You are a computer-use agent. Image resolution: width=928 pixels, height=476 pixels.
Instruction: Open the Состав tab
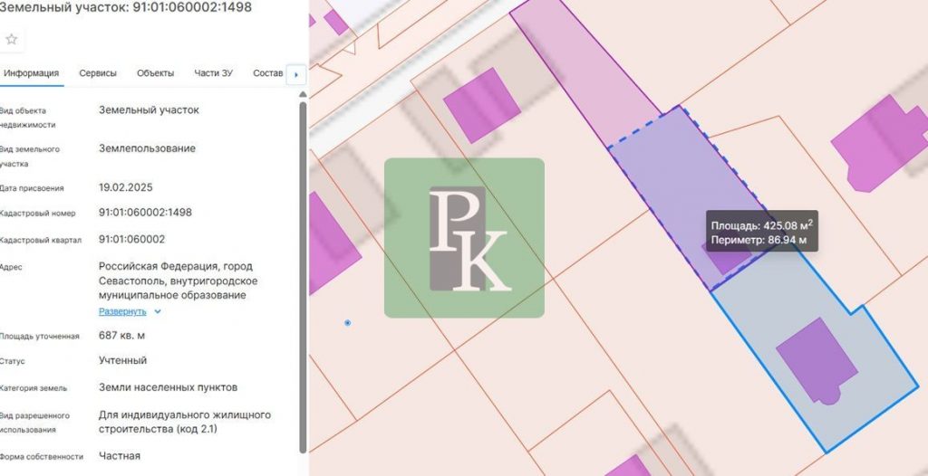[267, 73]
